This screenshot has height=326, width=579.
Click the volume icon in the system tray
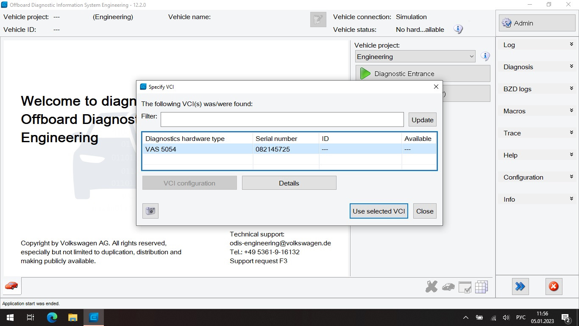coord(506,318)
